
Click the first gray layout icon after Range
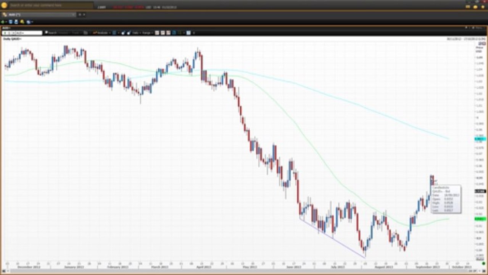click(157, 33)
